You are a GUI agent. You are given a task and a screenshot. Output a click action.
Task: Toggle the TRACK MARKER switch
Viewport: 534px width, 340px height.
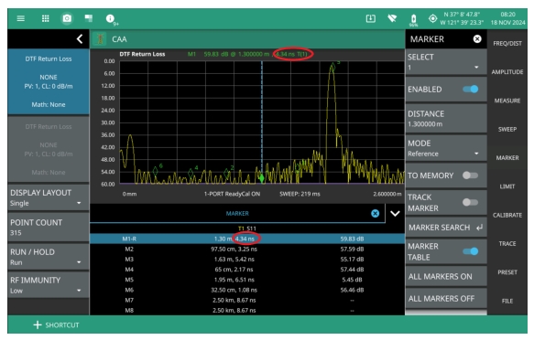click(x=470, y=202)
